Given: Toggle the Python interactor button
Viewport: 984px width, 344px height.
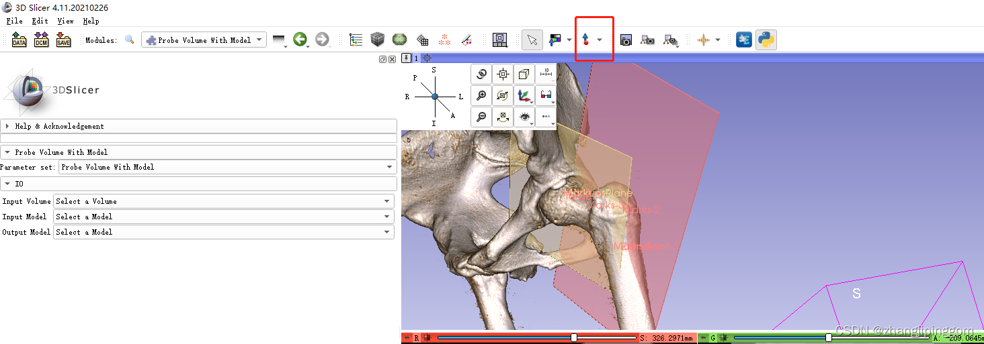Looking at the screenshot, I should [x=766, y=40].
